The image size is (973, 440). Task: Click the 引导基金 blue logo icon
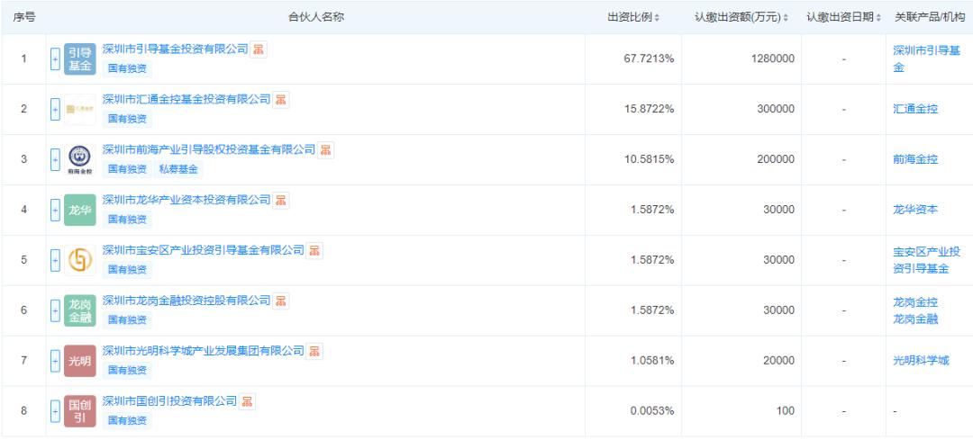click(79, 59)
